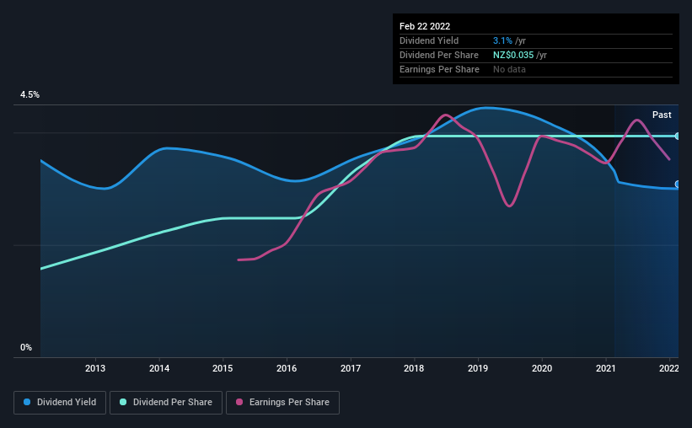Click the Feb 22 2022 tooltip date

(x=425, y=26)
